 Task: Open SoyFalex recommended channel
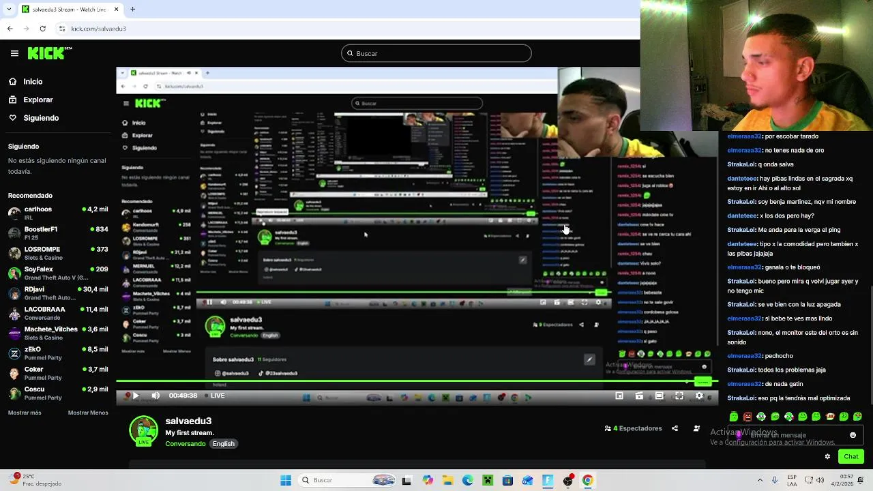58,273
